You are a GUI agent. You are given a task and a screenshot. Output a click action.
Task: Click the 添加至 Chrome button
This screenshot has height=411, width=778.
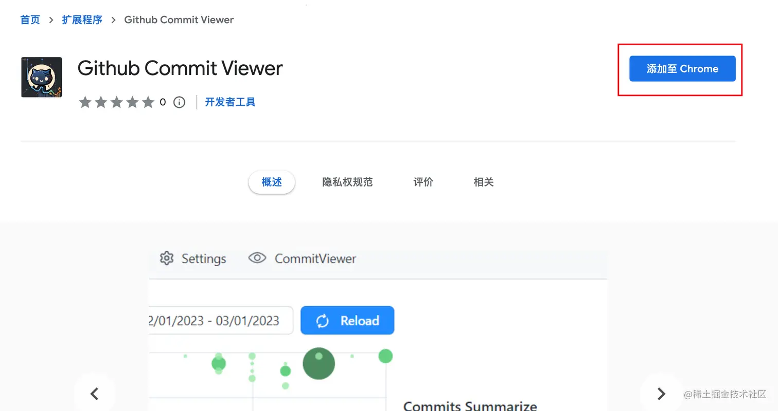[682, 69]
